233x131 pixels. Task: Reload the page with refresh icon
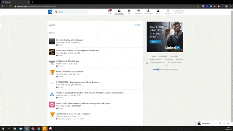[10, 6]
